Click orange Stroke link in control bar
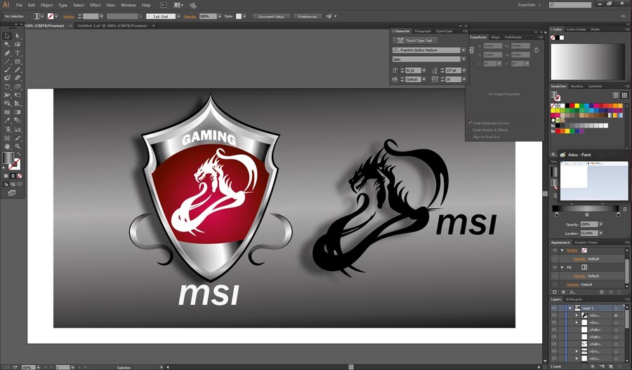 point(69,17)
